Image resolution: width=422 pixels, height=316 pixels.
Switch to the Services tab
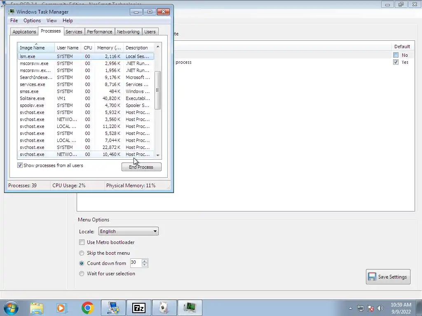74,32
